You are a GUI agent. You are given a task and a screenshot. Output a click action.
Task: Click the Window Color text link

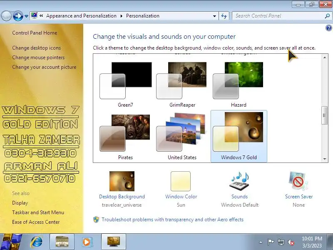[181, 197]
